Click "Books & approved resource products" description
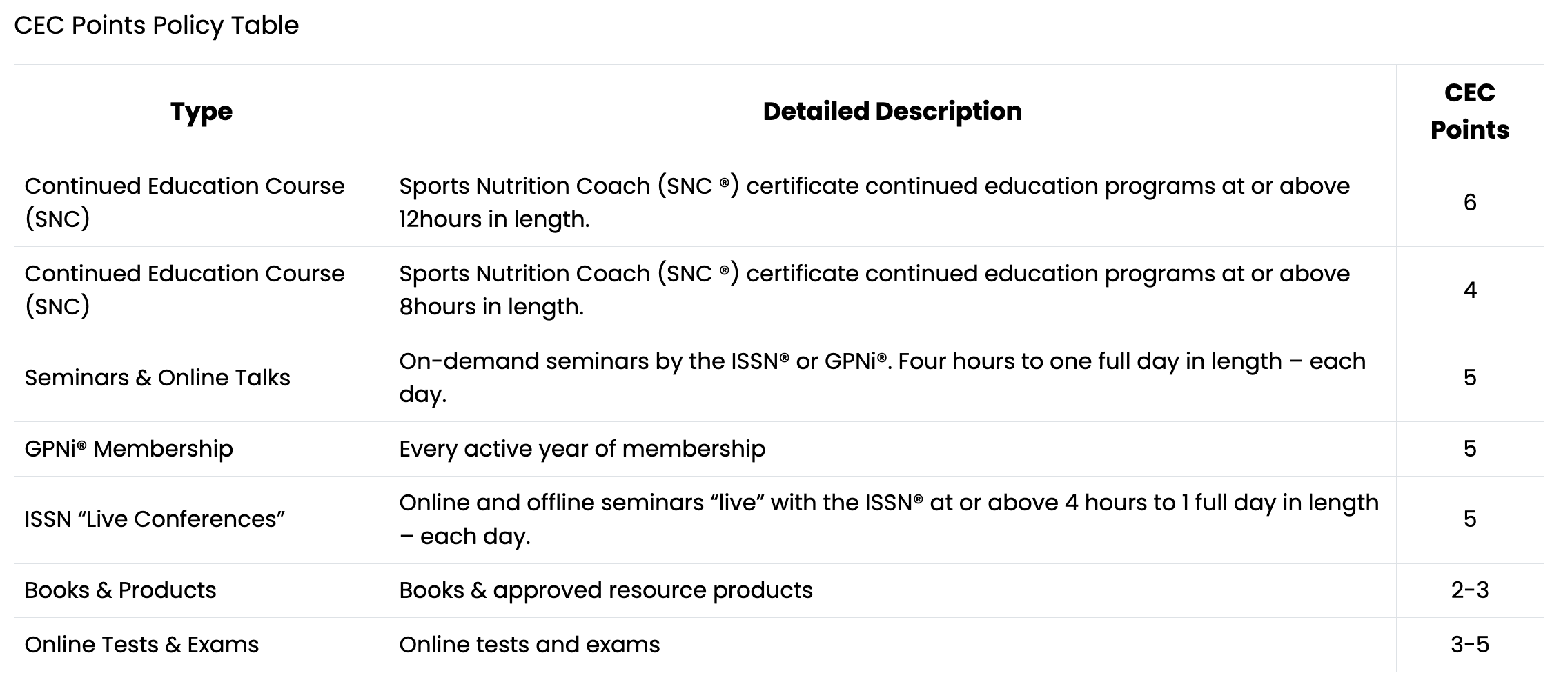The width and height of the screenshot is (1561, 691). tap(606, 590)
